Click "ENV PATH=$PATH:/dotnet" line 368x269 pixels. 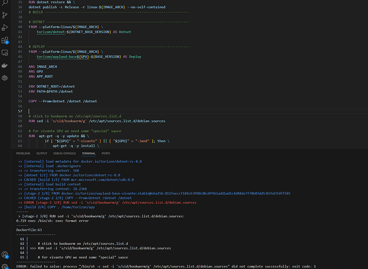pos(51,92)
